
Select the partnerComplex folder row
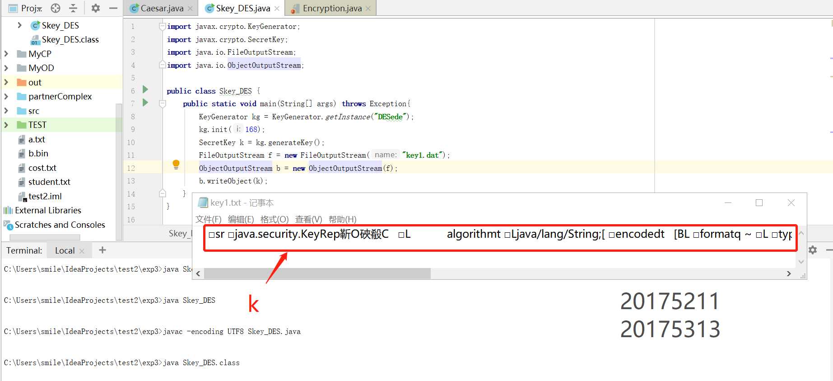(x=61, y=96)
